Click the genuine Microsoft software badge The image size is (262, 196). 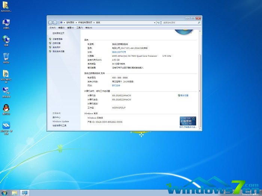(x=188, y=121)
